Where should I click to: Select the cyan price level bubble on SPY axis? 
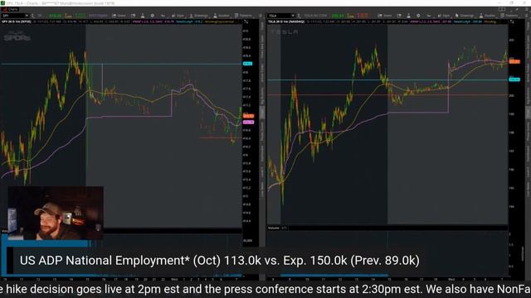247,64
